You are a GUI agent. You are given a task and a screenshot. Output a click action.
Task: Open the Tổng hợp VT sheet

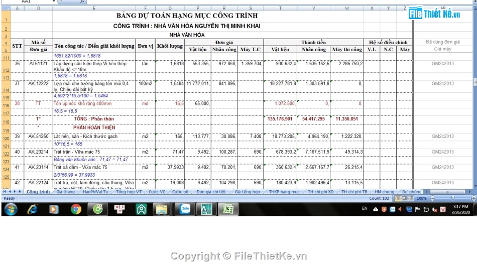point(129,192)
